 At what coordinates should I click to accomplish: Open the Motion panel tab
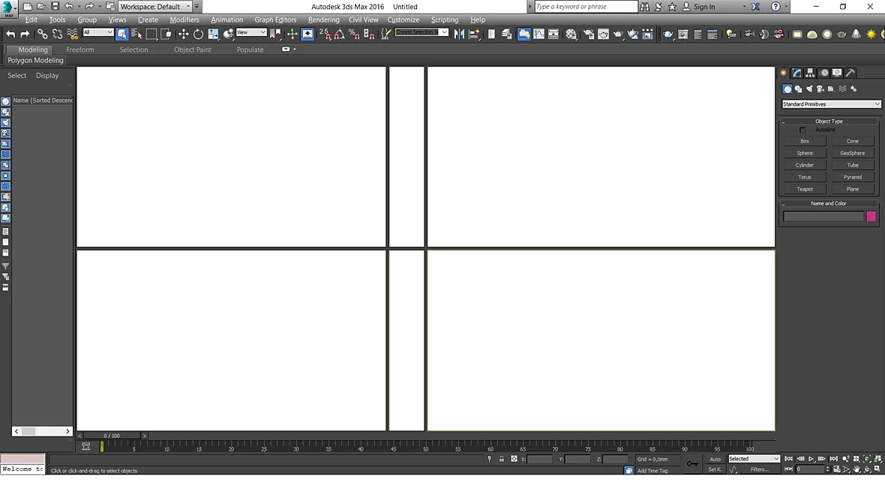824,73
